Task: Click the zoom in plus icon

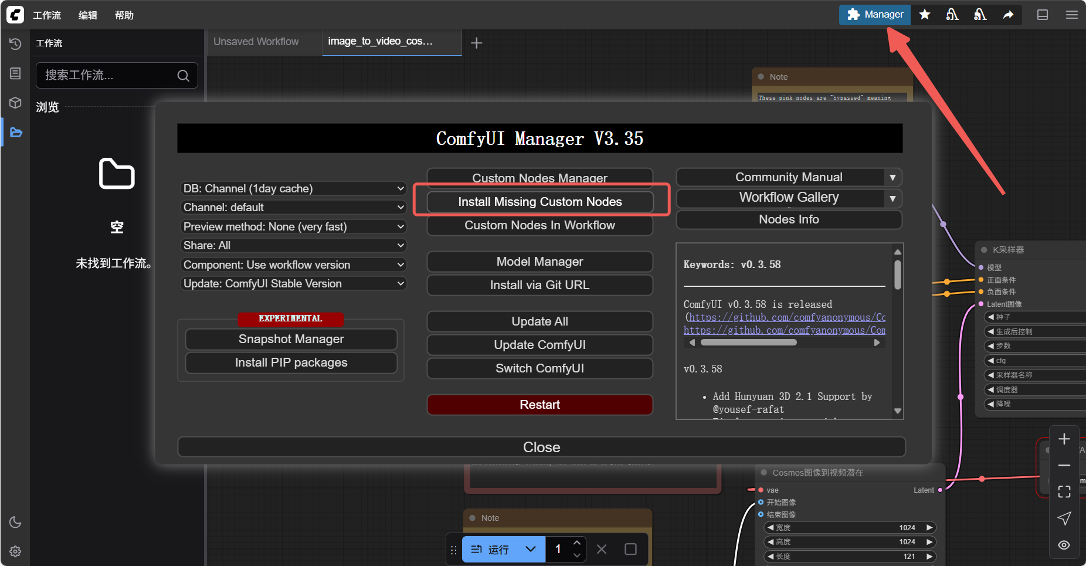Action: (1064, 439)
